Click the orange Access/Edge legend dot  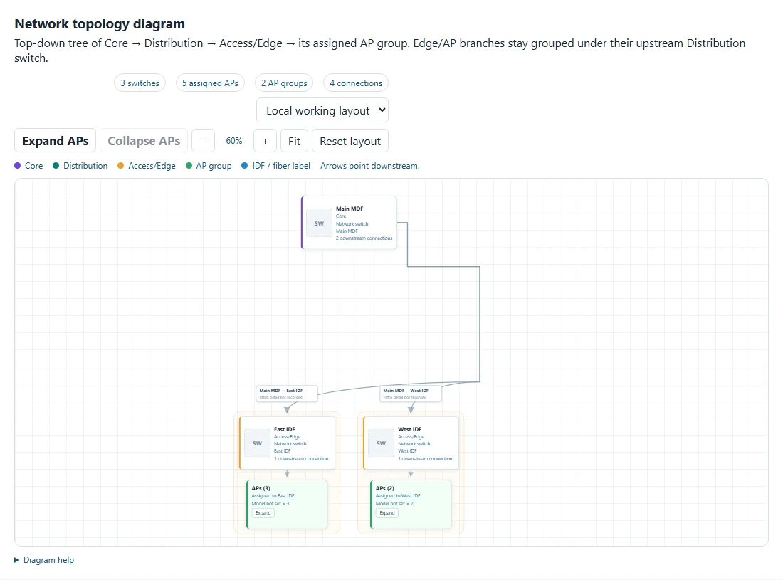[x=120, y=166]
